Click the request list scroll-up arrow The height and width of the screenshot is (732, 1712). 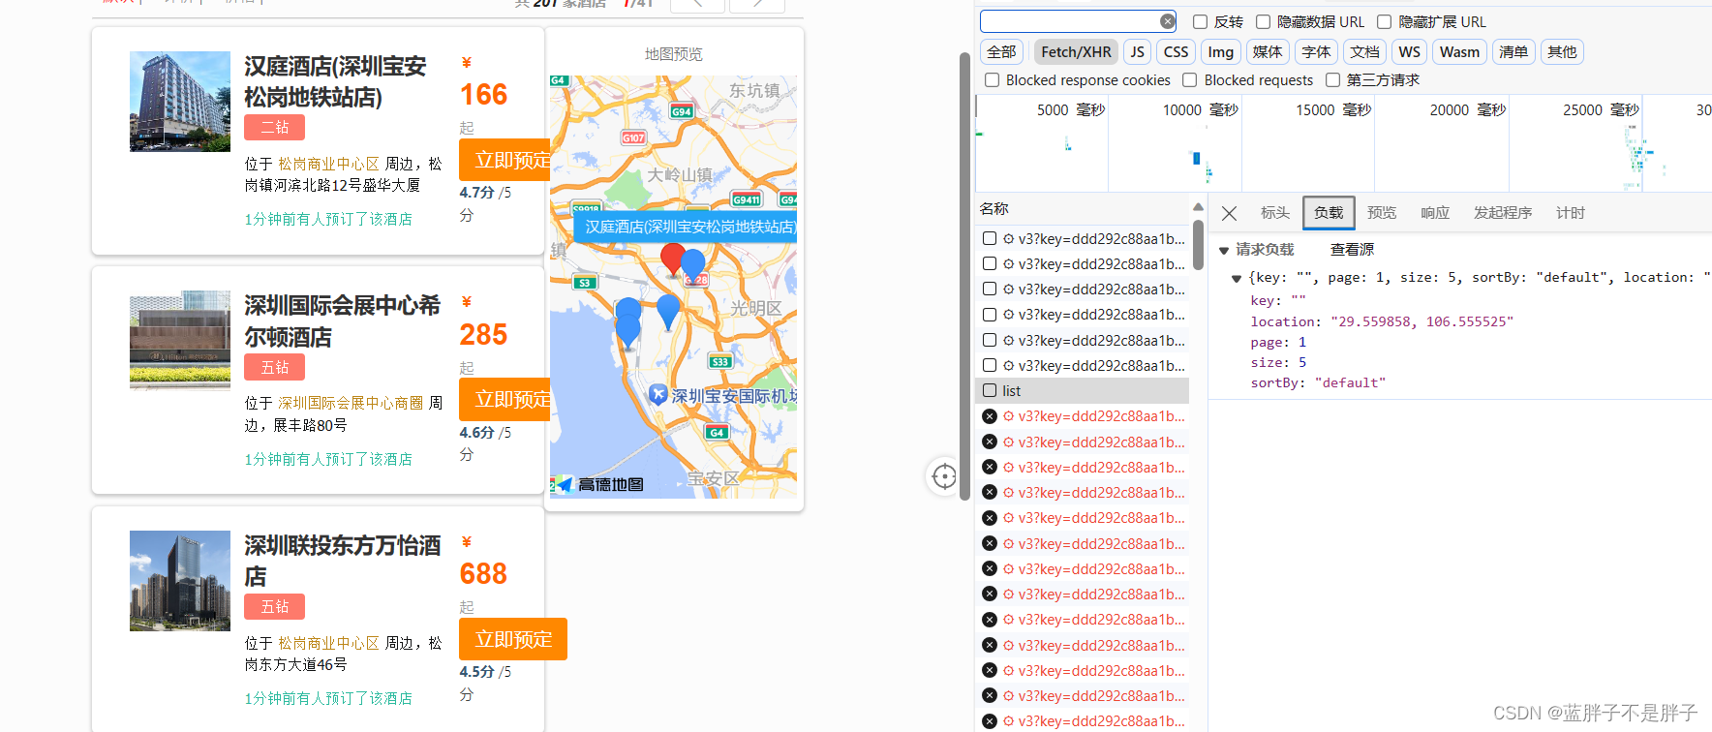1198,207
